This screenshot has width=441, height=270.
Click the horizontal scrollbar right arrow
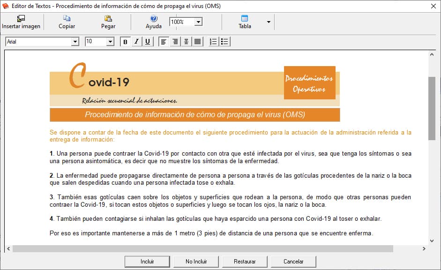(424, 248)
